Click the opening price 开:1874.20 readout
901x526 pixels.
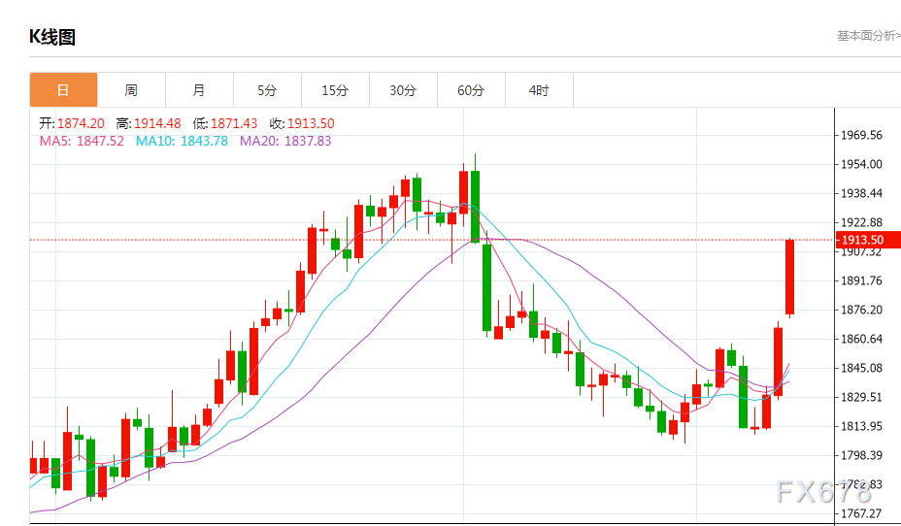pos(71,123)
